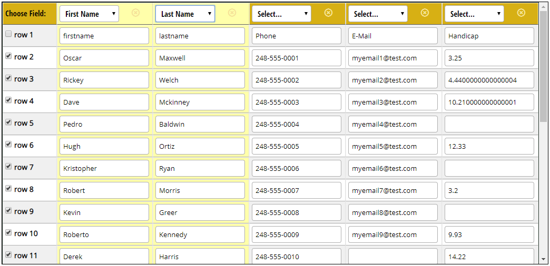The width and height of the screenshot is (550, 266).
Task: Enable the row 1 checkbox
Action: pyautogui.click(x=8, y=34)
